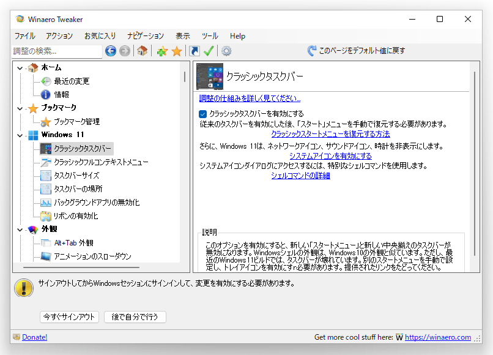Open the Help menu
Image resolution: width=493 pixels, height=355 pixels.
coord(237,36)
